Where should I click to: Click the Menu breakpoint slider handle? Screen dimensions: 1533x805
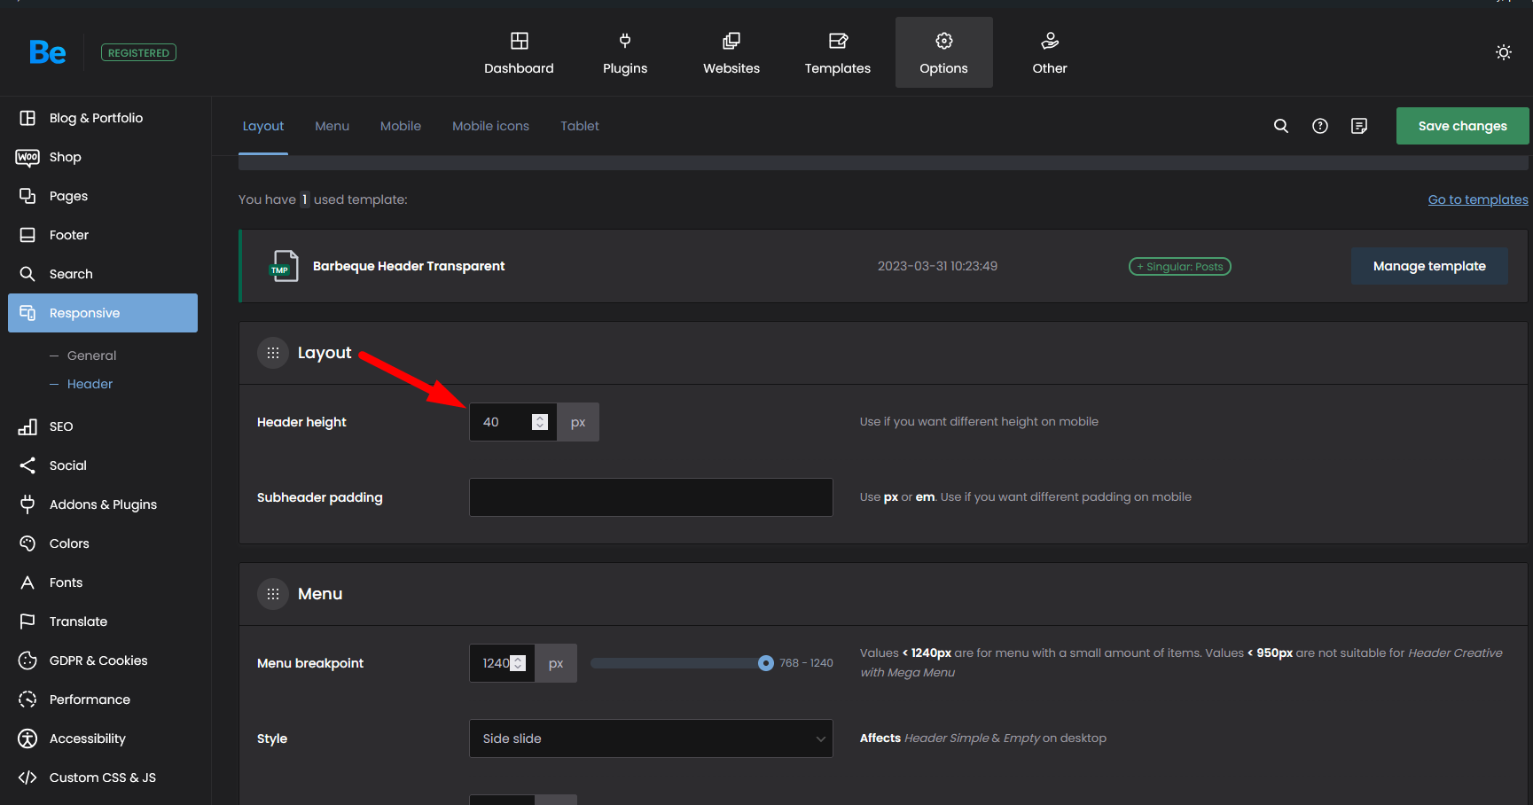(766, 663)
